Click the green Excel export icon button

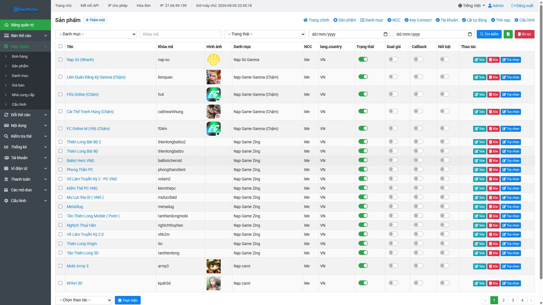(508, 34)
